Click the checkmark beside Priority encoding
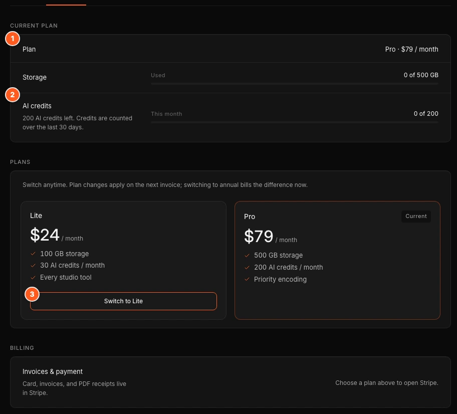Screen dimensions: 457x414 (247, 279)
